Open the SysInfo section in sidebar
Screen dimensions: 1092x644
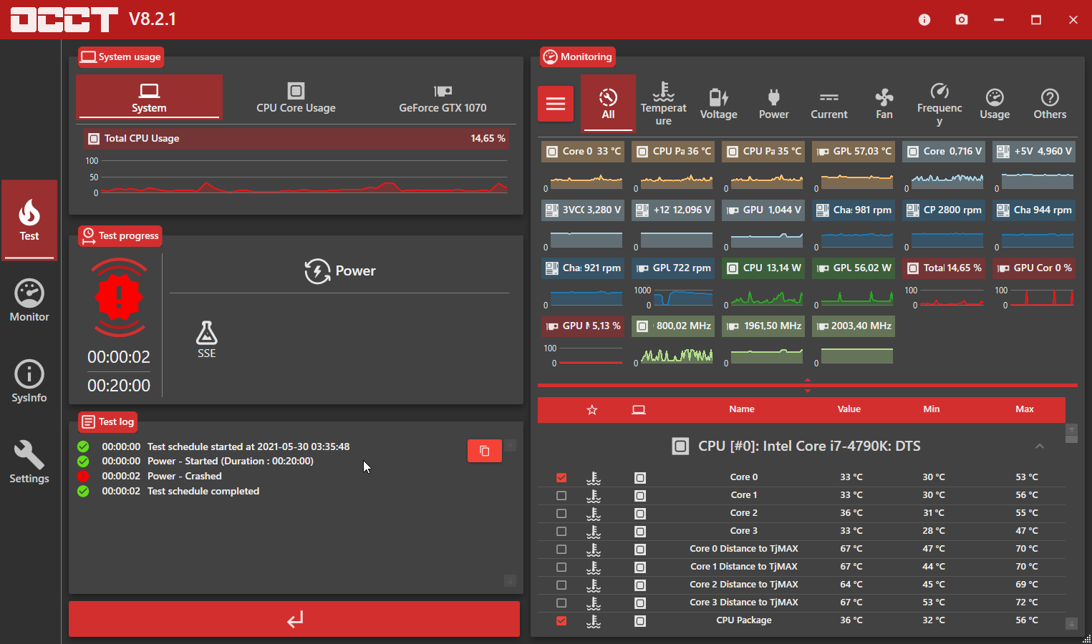click(29, 381)
